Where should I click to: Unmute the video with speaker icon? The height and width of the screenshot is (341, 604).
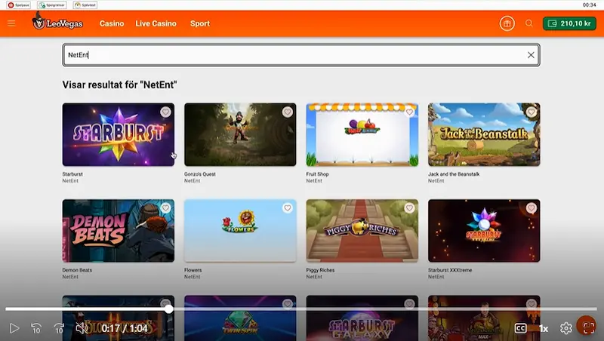82,328
